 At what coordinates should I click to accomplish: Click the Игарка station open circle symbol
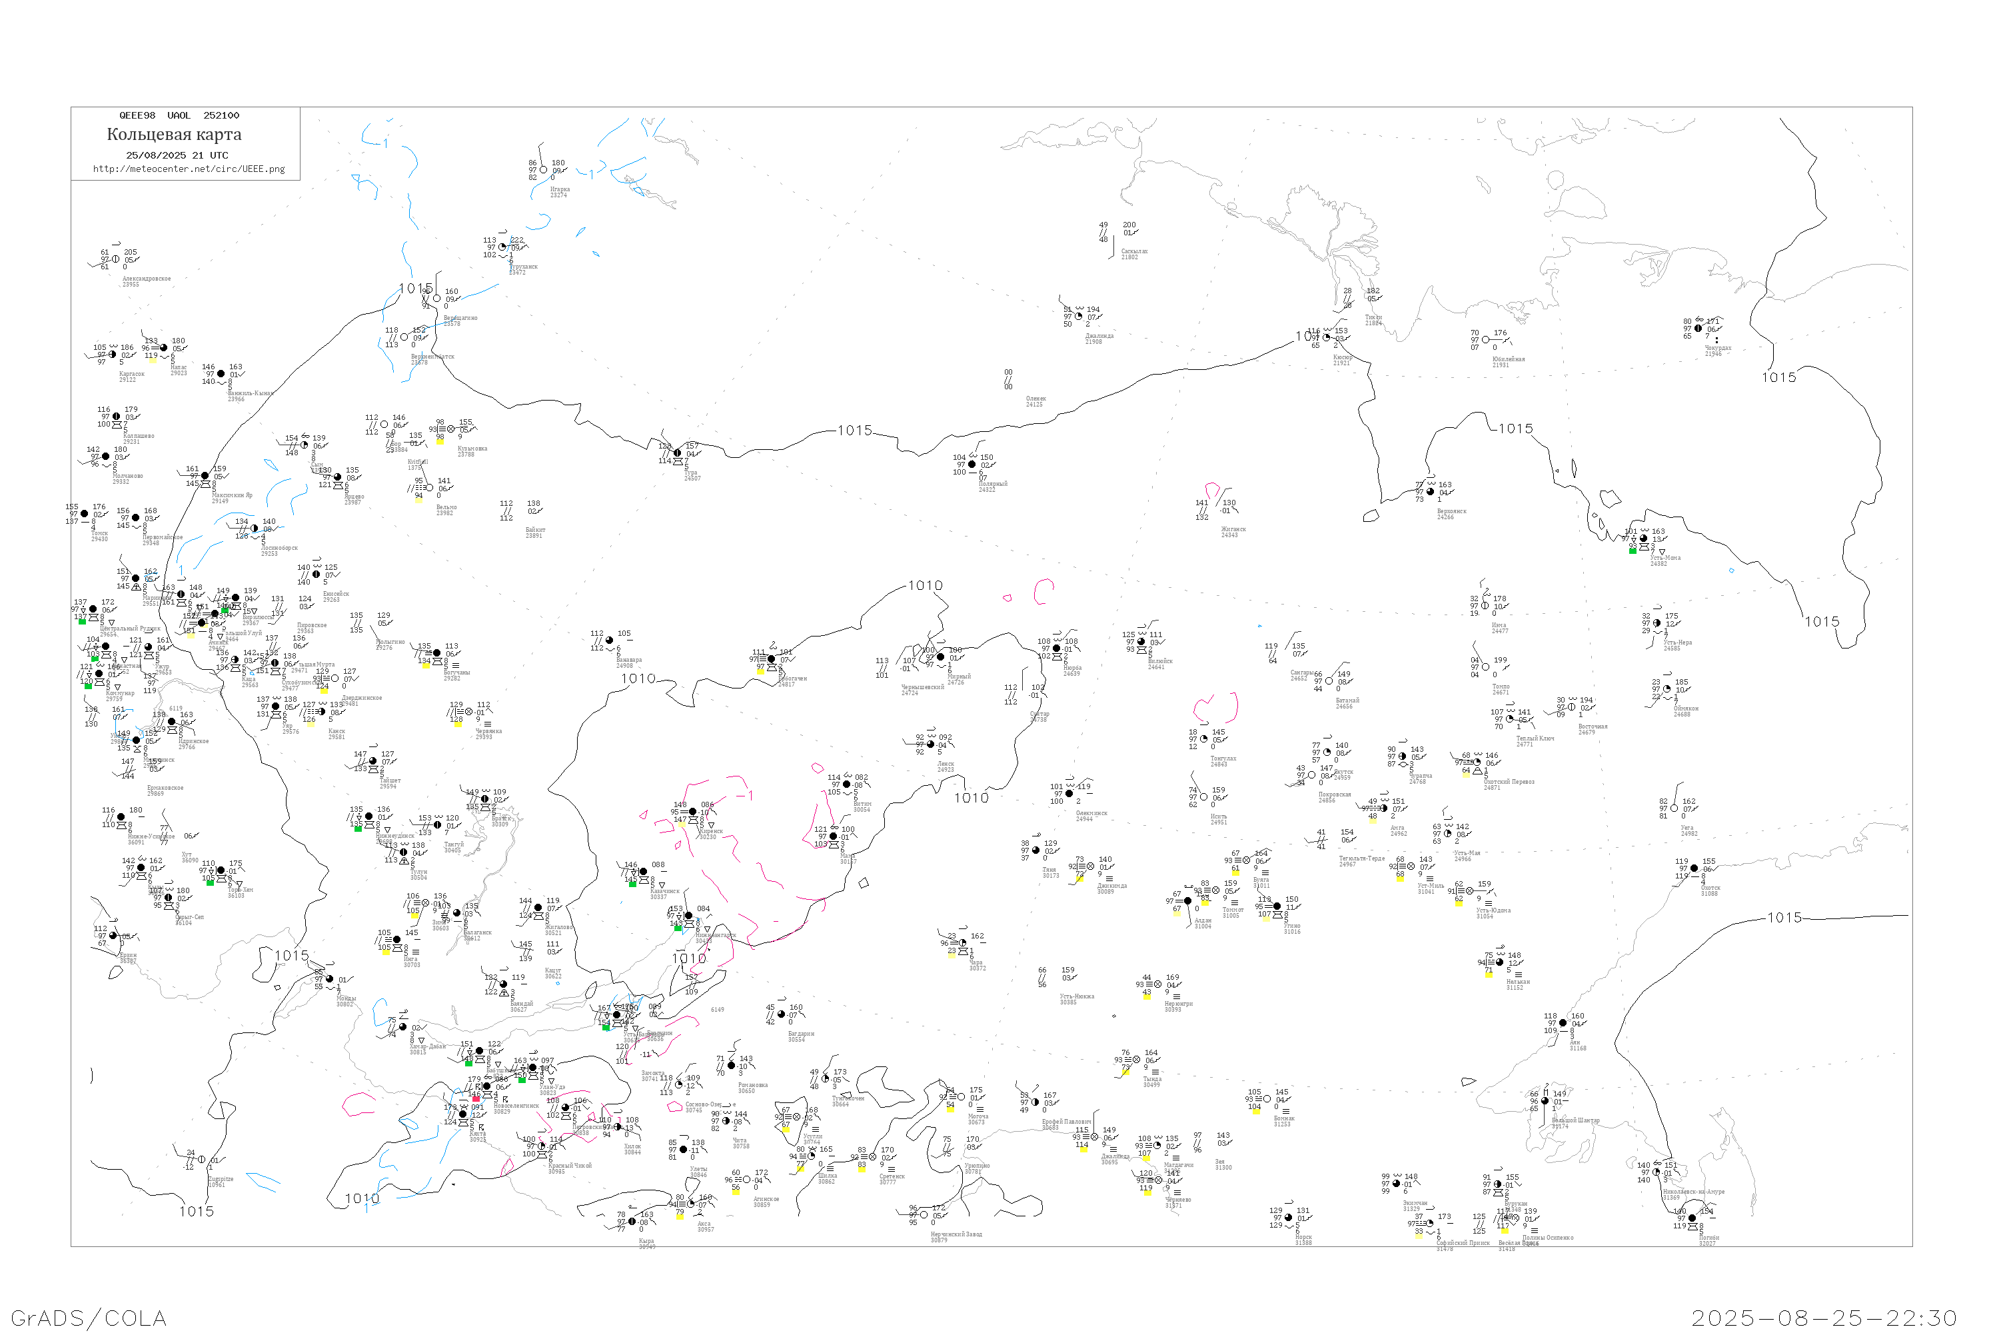[x=544, y=170]
